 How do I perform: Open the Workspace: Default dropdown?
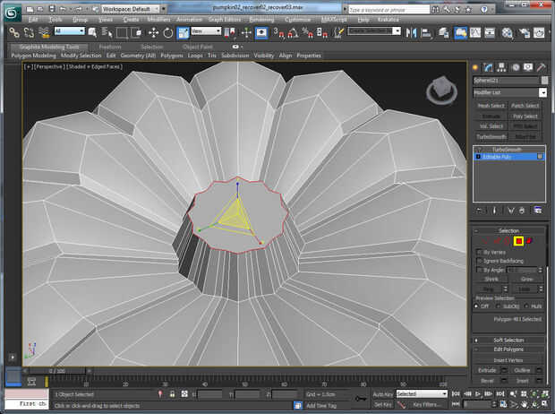(x=132, y=8)
